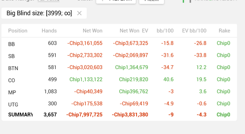The image size is (245, 134).
Task: Sort by the EV bb/100 column header
Action: pos(194,31)
